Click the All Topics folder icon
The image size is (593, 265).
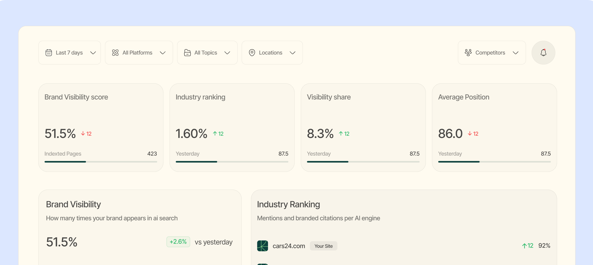tap(187, 53)
